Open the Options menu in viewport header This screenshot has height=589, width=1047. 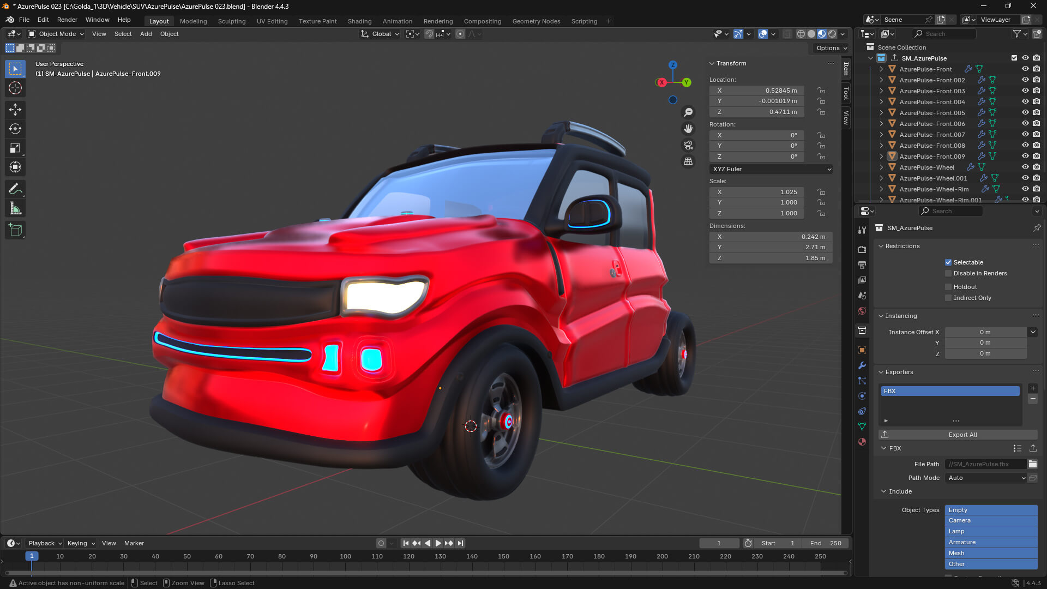point(830,48)
